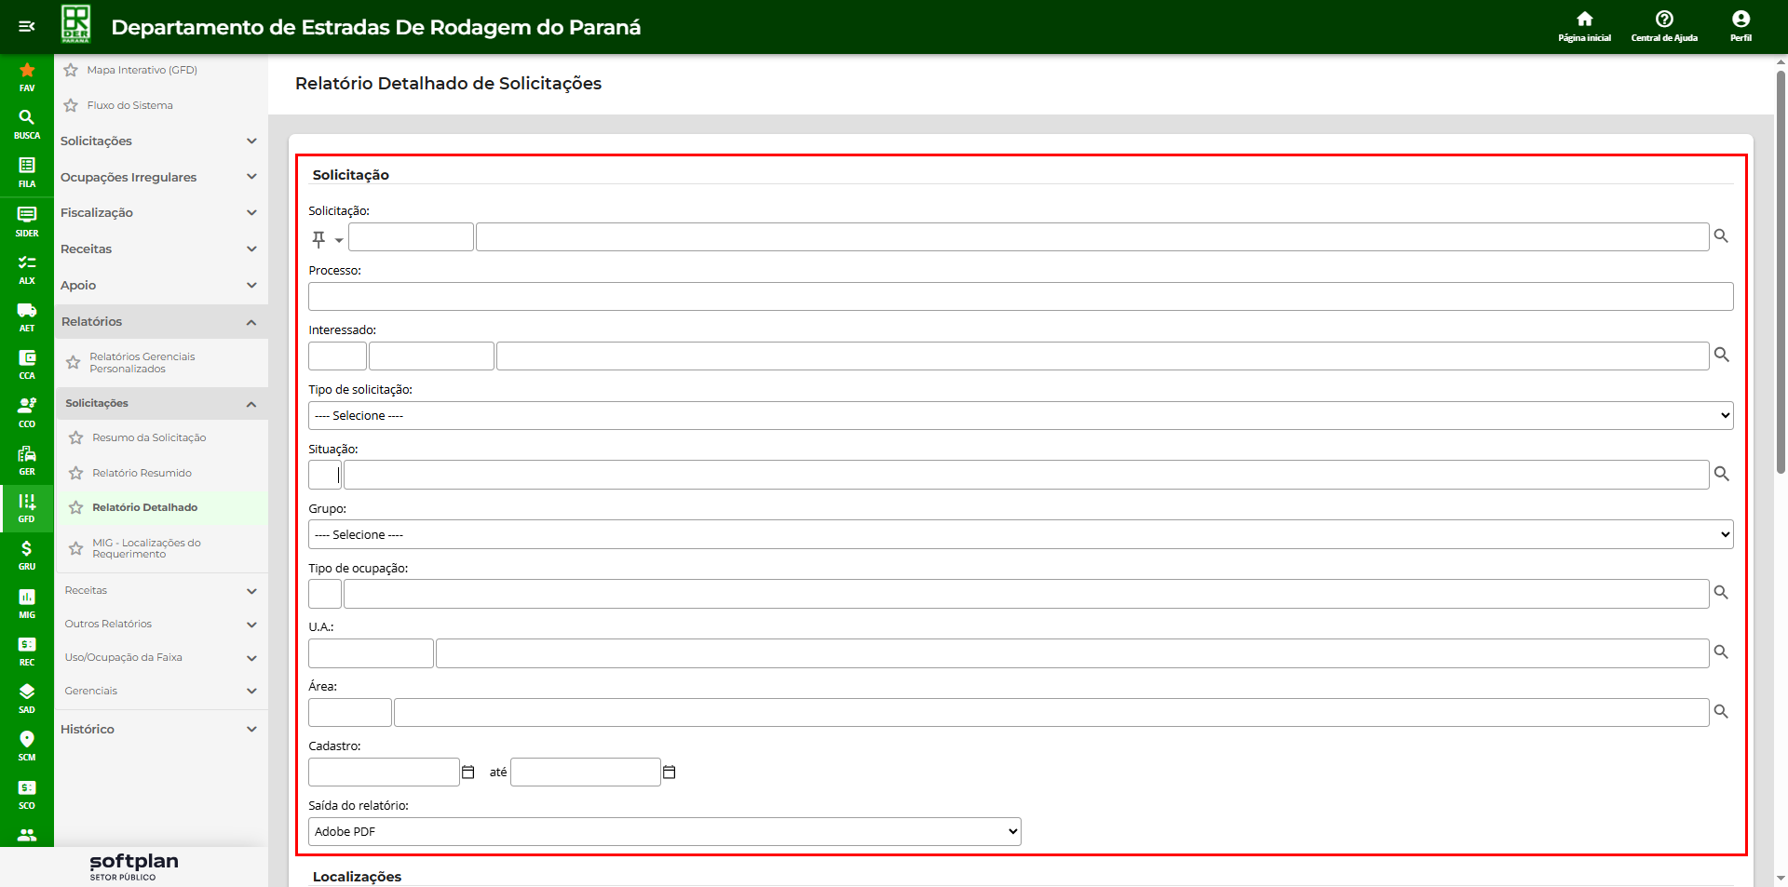Click the Perfil user icon
Image resolution: width=1788 pixels, height=887 pixels.
coord(1741,25)
